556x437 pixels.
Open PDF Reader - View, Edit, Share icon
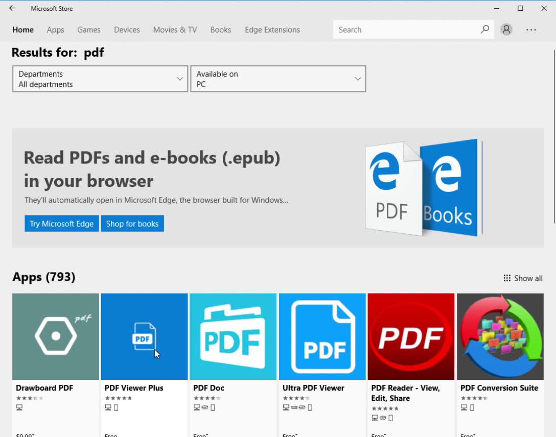click(x=411, y=336)
